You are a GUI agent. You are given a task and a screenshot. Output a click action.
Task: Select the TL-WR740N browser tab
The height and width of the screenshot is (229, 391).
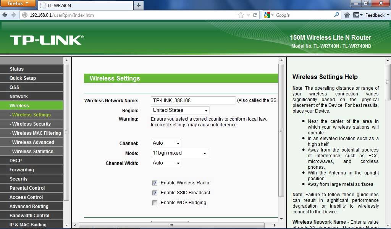click(86, 5)
